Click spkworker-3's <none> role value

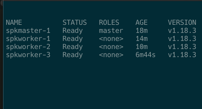pyautogui.click(x=111, y=55)
